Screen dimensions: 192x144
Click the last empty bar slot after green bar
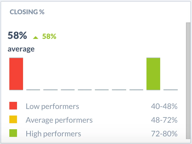click(x=171, y=90)
